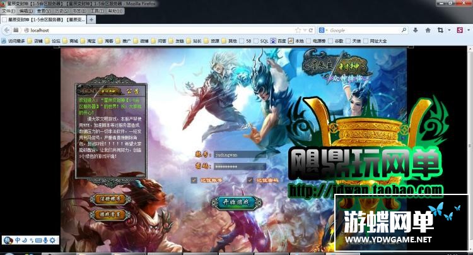Click the 游戏首页 game homepage button
Image resolution: width=473 pixels, height=255 pixels.
coord(110,215)
